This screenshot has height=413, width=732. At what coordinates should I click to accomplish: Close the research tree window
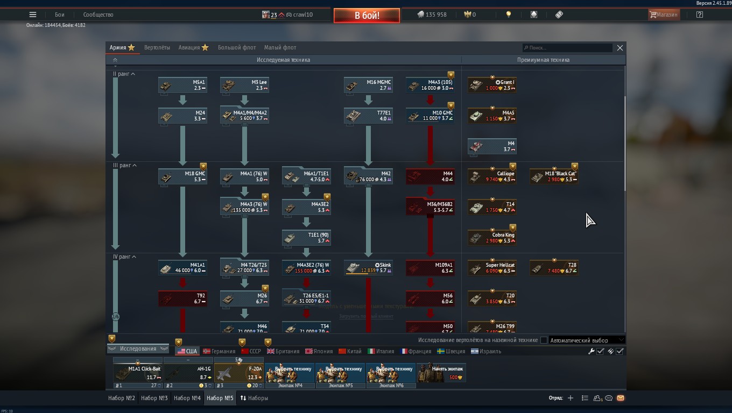point(620,48)
